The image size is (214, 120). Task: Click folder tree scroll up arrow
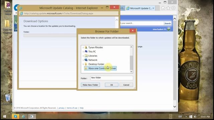[131, 47]
